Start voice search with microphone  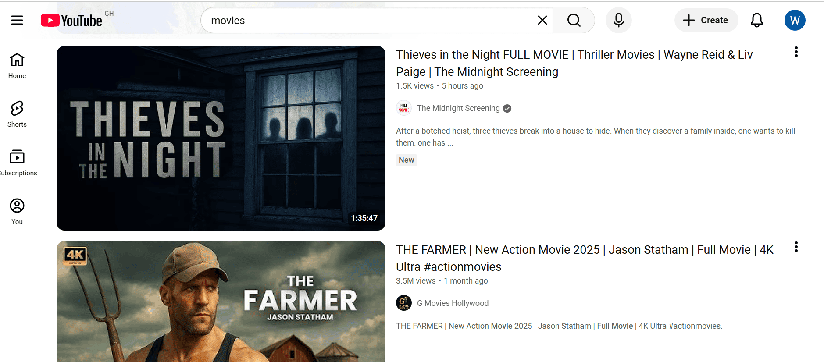[x=618, y=20]
